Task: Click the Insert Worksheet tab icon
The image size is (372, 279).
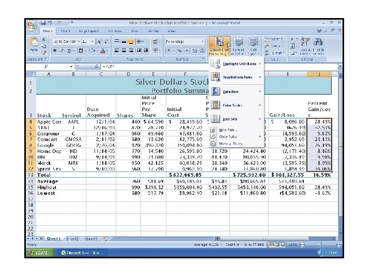Action: pos(106,239)
